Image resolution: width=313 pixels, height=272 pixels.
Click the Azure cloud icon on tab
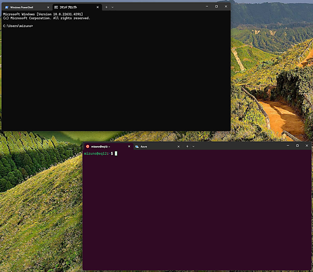coord(137,146)
